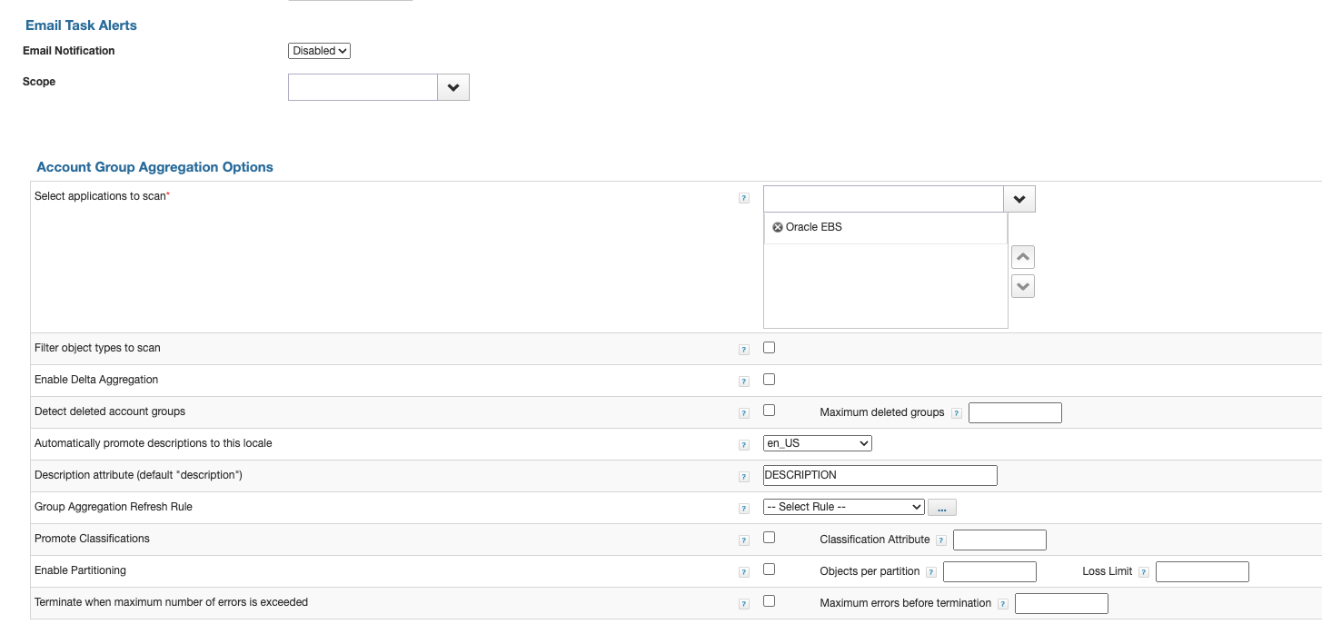Viewport: 1322px width, 644px height.
Task: Open the locale dropdown showing en_US
Action: point(816,442)
